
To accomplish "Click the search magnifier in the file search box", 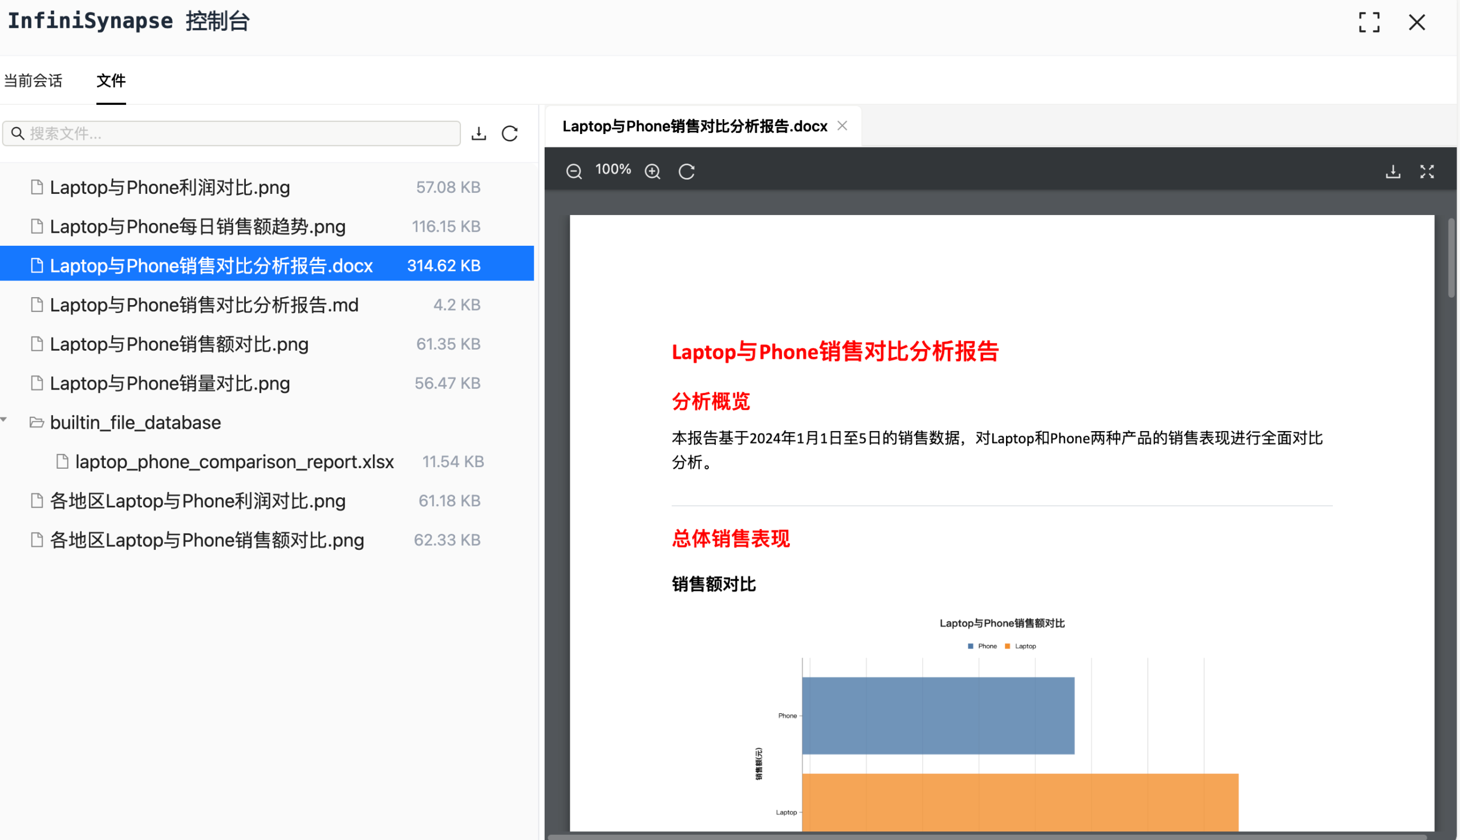I will pyautogui.click(x=17, y=133).
